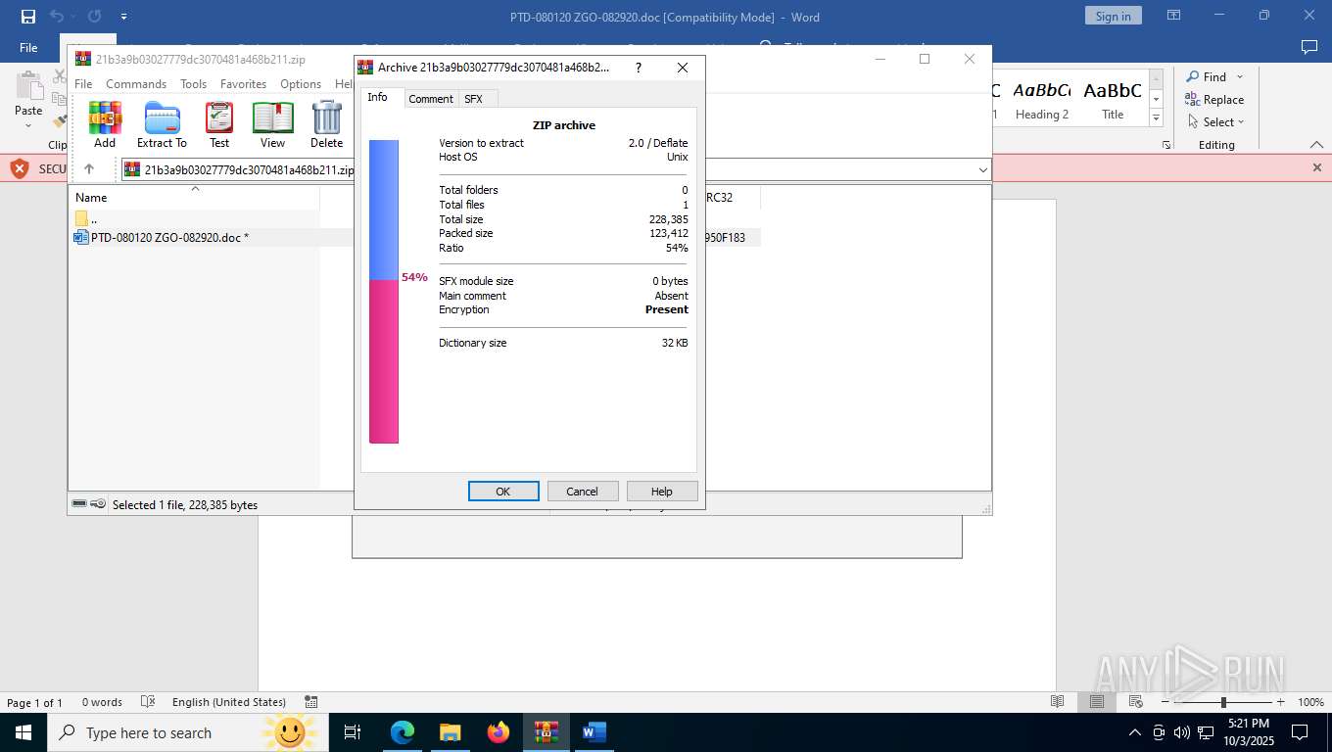Image resolution: width=1332 pixels, height=752 pixels.
Task: Open Task View on the taskbar
Action: tap(353, 732)
